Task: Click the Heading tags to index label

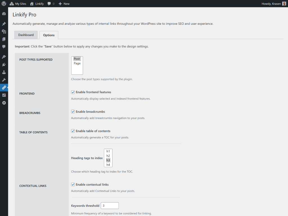Action: coord(87,158)
